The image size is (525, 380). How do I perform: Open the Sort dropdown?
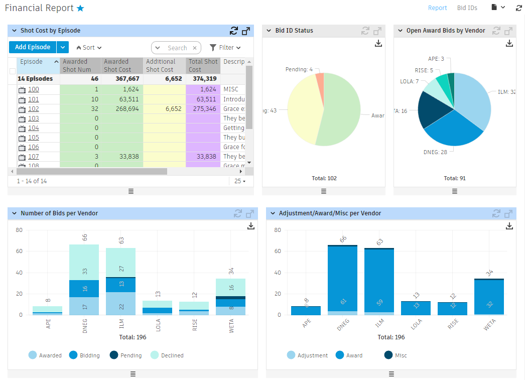[x=89, y=48]
